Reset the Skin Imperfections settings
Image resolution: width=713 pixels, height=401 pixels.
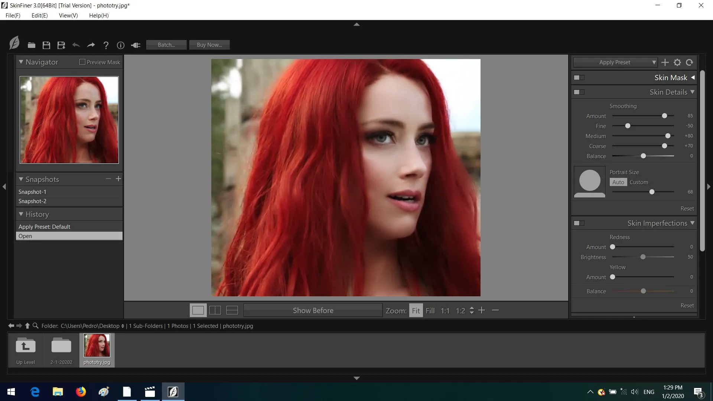tap(687, 305)
